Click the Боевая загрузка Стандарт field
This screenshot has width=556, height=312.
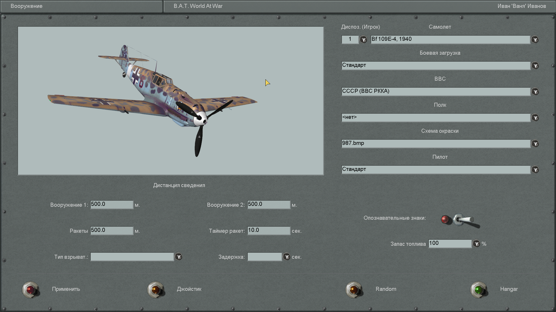tap(436, 65)
